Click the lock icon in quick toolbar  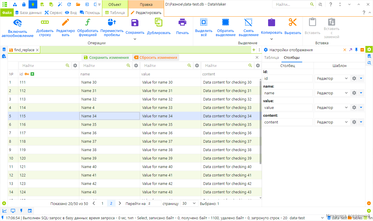pos(24,4)
